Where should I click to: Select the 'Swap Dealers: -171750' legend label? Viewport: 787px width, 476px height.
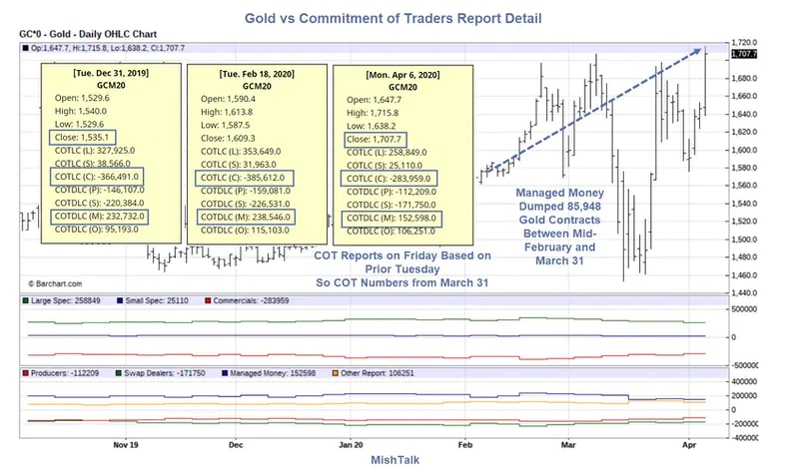click(x=165, y=373)
